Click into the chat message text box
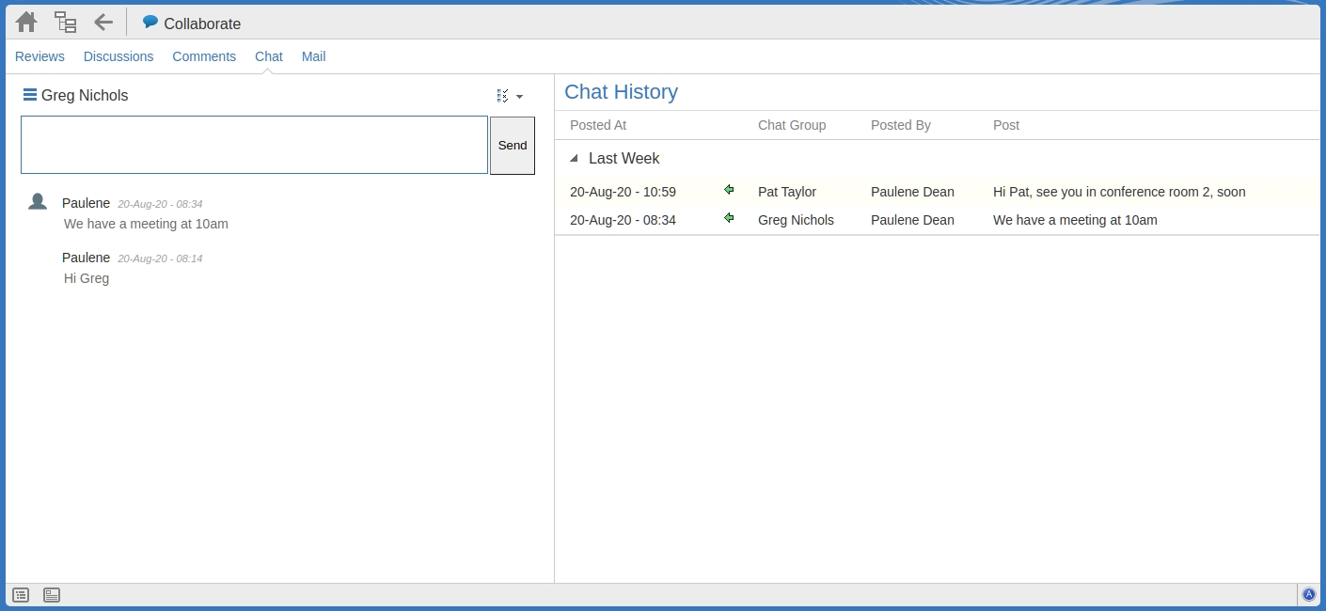The width and height of the screenshot is (1326, 611). click(x=254, y=145)
